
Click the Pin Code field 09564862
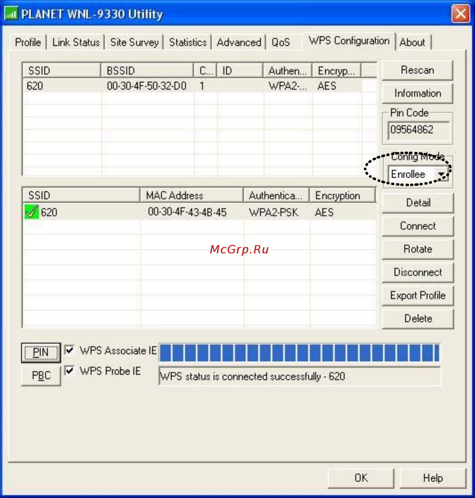419,130
